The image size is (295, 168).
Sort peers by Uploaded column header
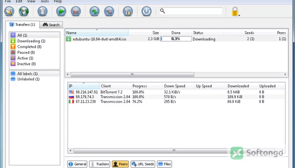click(271, 86)
